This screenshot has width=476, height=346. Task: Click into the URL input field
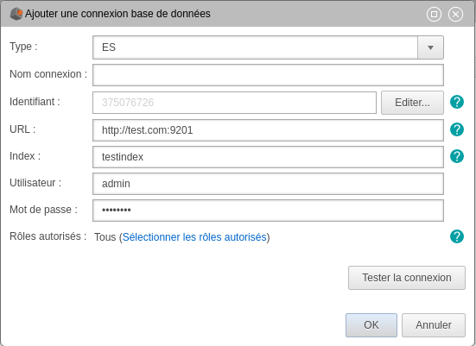268,130
